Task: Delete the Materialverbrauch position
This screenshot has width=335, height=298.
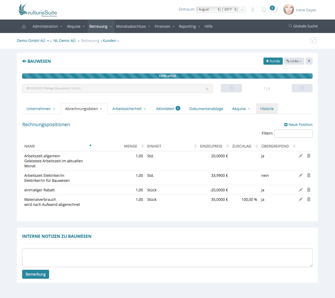Action: click(309, 199)
